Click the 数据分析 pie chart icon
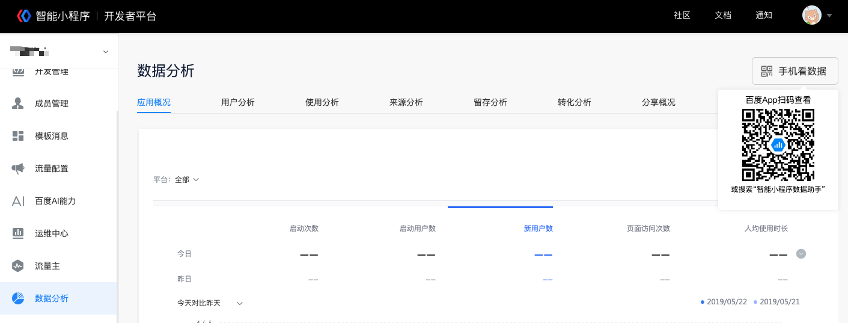The image size is (848, 323). pos(18,298)
